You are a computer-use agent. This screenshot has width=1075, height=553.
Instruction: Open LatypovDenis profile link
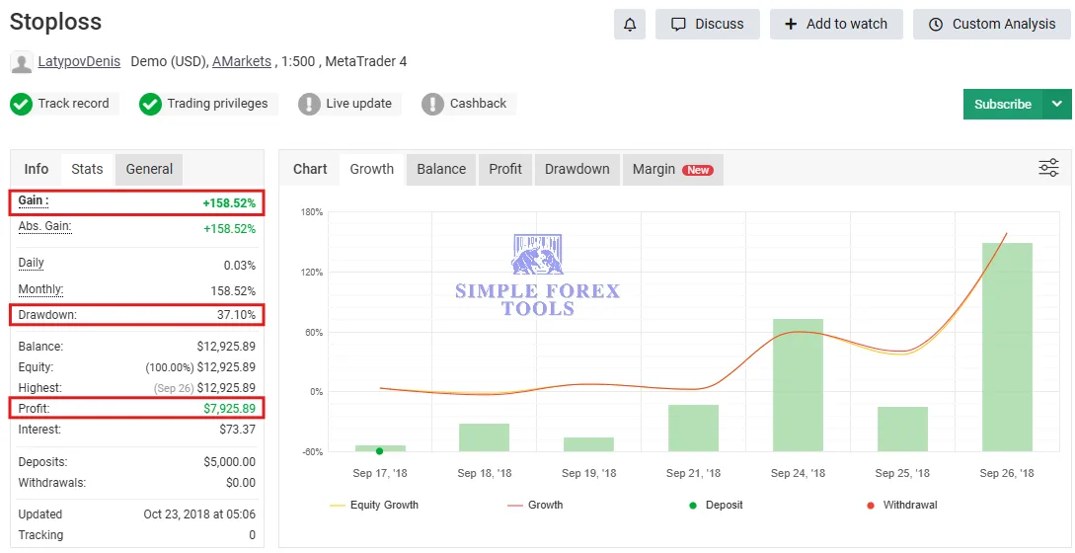pos(79,61)
